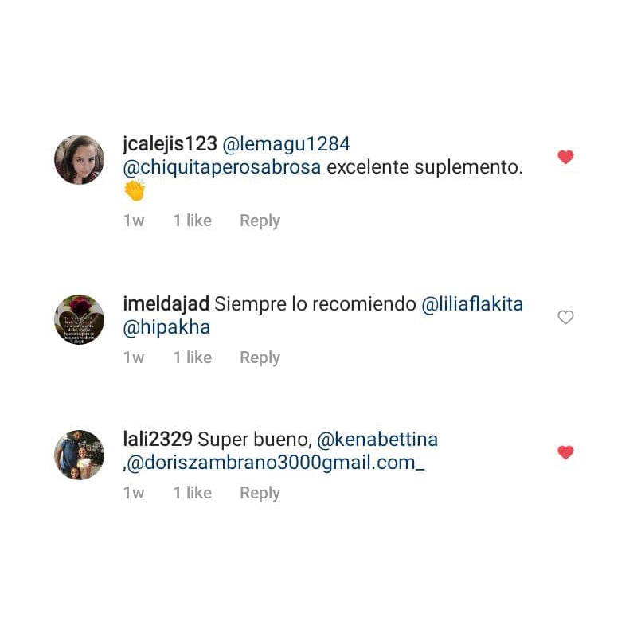Open imeldajad's rose profile picture
Image resolution: width=637 pixels, height=637 pixels.
click(79, 320)
